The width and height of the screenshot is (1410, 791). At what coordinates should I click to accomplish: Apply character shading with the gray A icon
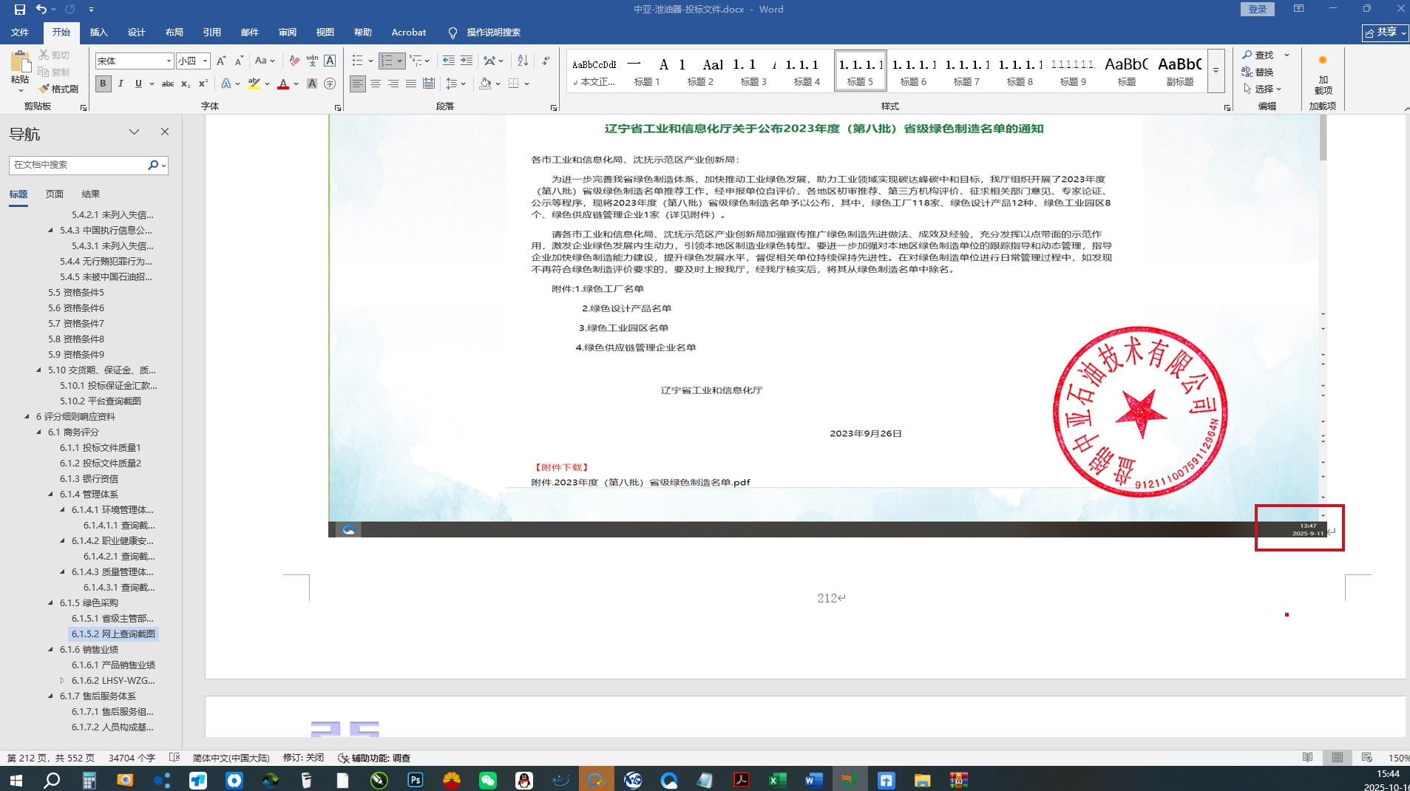tap(312, 84)
